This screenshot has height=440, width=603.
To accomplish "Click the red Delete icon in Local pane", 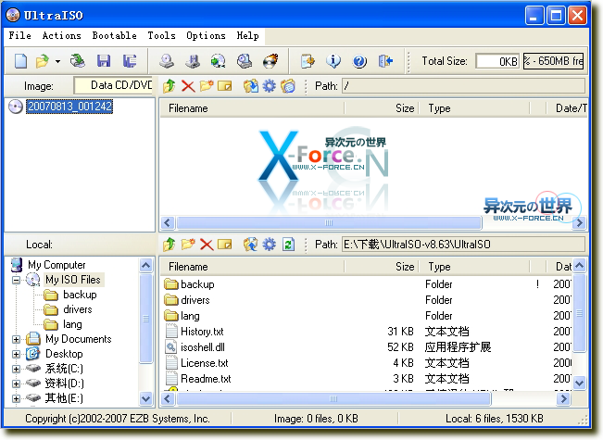I will click(207, 245).
